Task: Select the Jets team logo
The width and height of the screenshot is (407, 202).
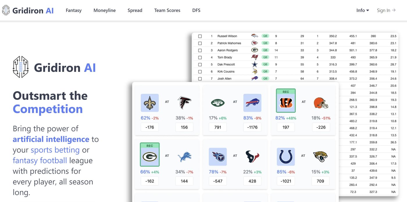Action: click(218, 103)
